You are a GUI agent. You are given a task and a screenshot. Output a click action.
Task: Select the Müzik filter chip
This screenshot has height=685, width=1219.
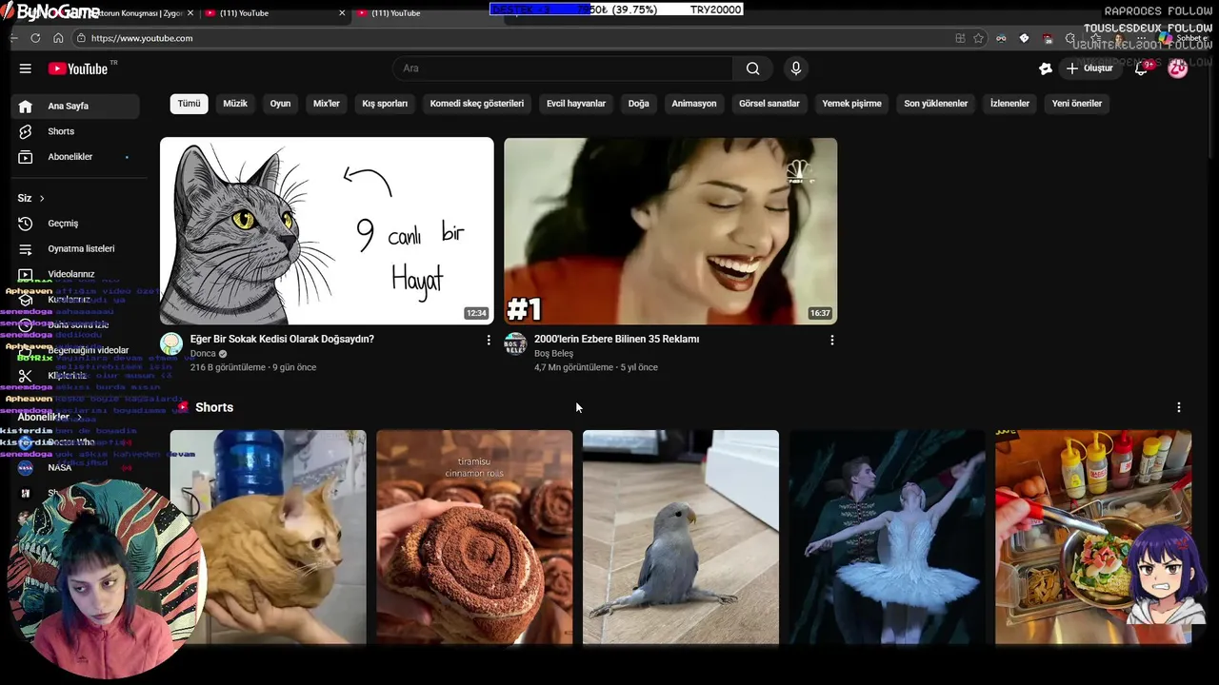[235, 104]
